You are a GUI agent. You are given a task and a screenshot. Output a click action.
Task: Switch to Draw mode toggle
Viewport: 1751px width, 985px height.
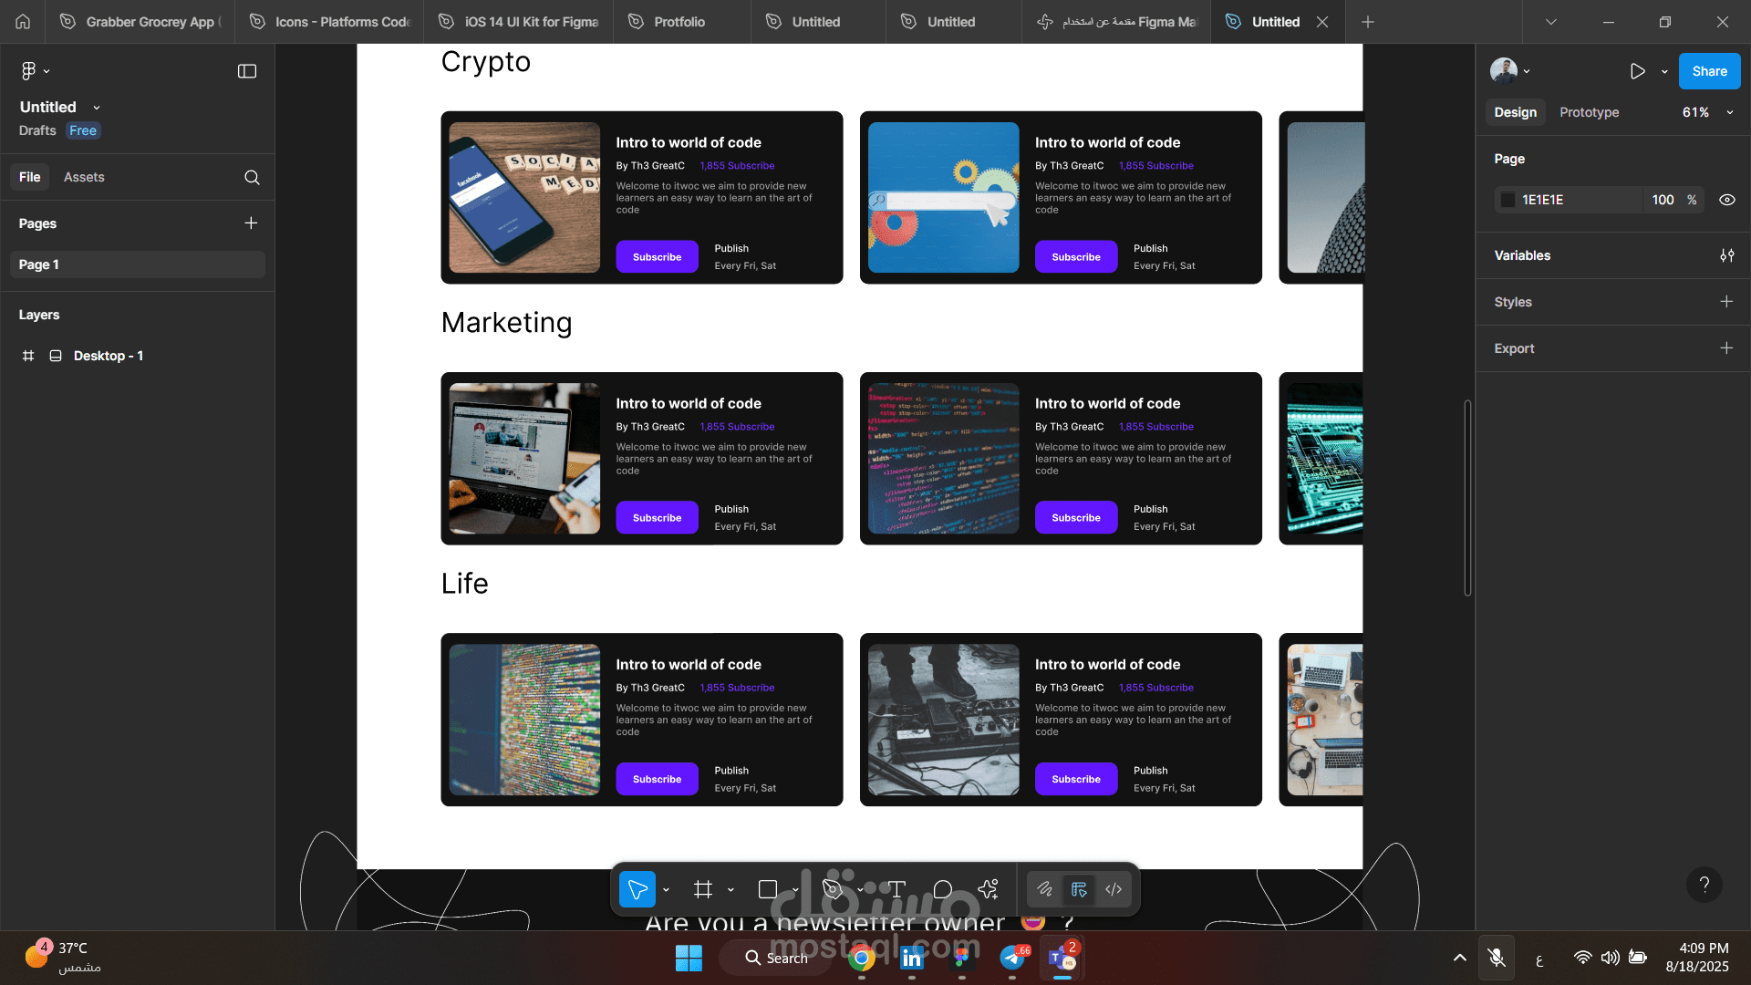[1045, 889]
